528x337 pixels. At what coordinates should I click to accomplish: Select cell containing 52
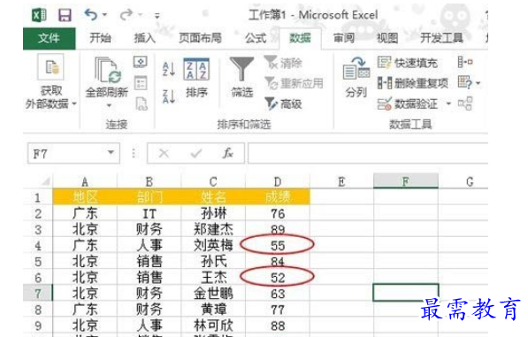(278, 278)
